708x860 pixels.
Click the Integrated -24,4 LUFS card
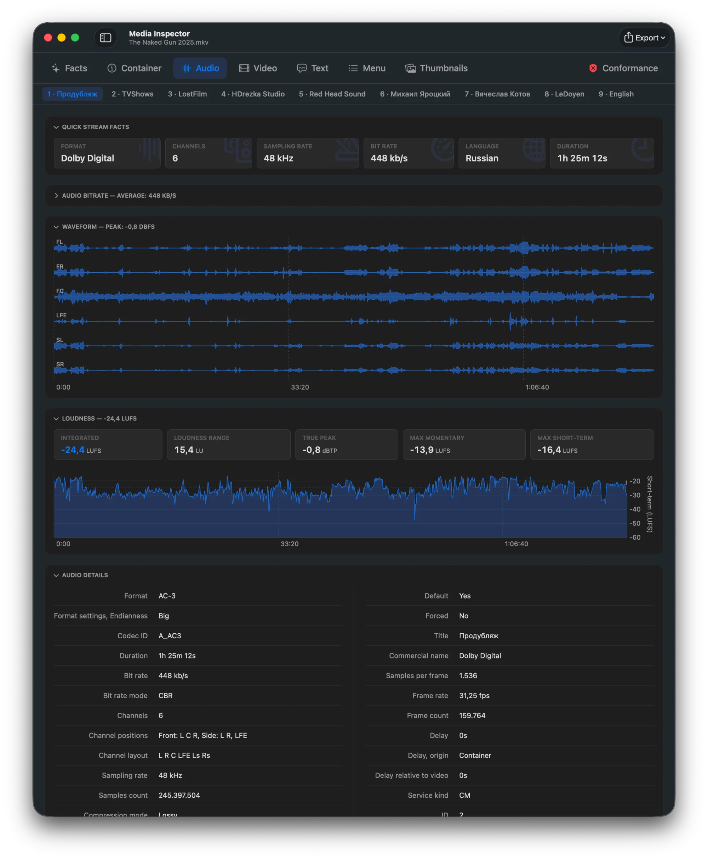[x=108, y=444]
